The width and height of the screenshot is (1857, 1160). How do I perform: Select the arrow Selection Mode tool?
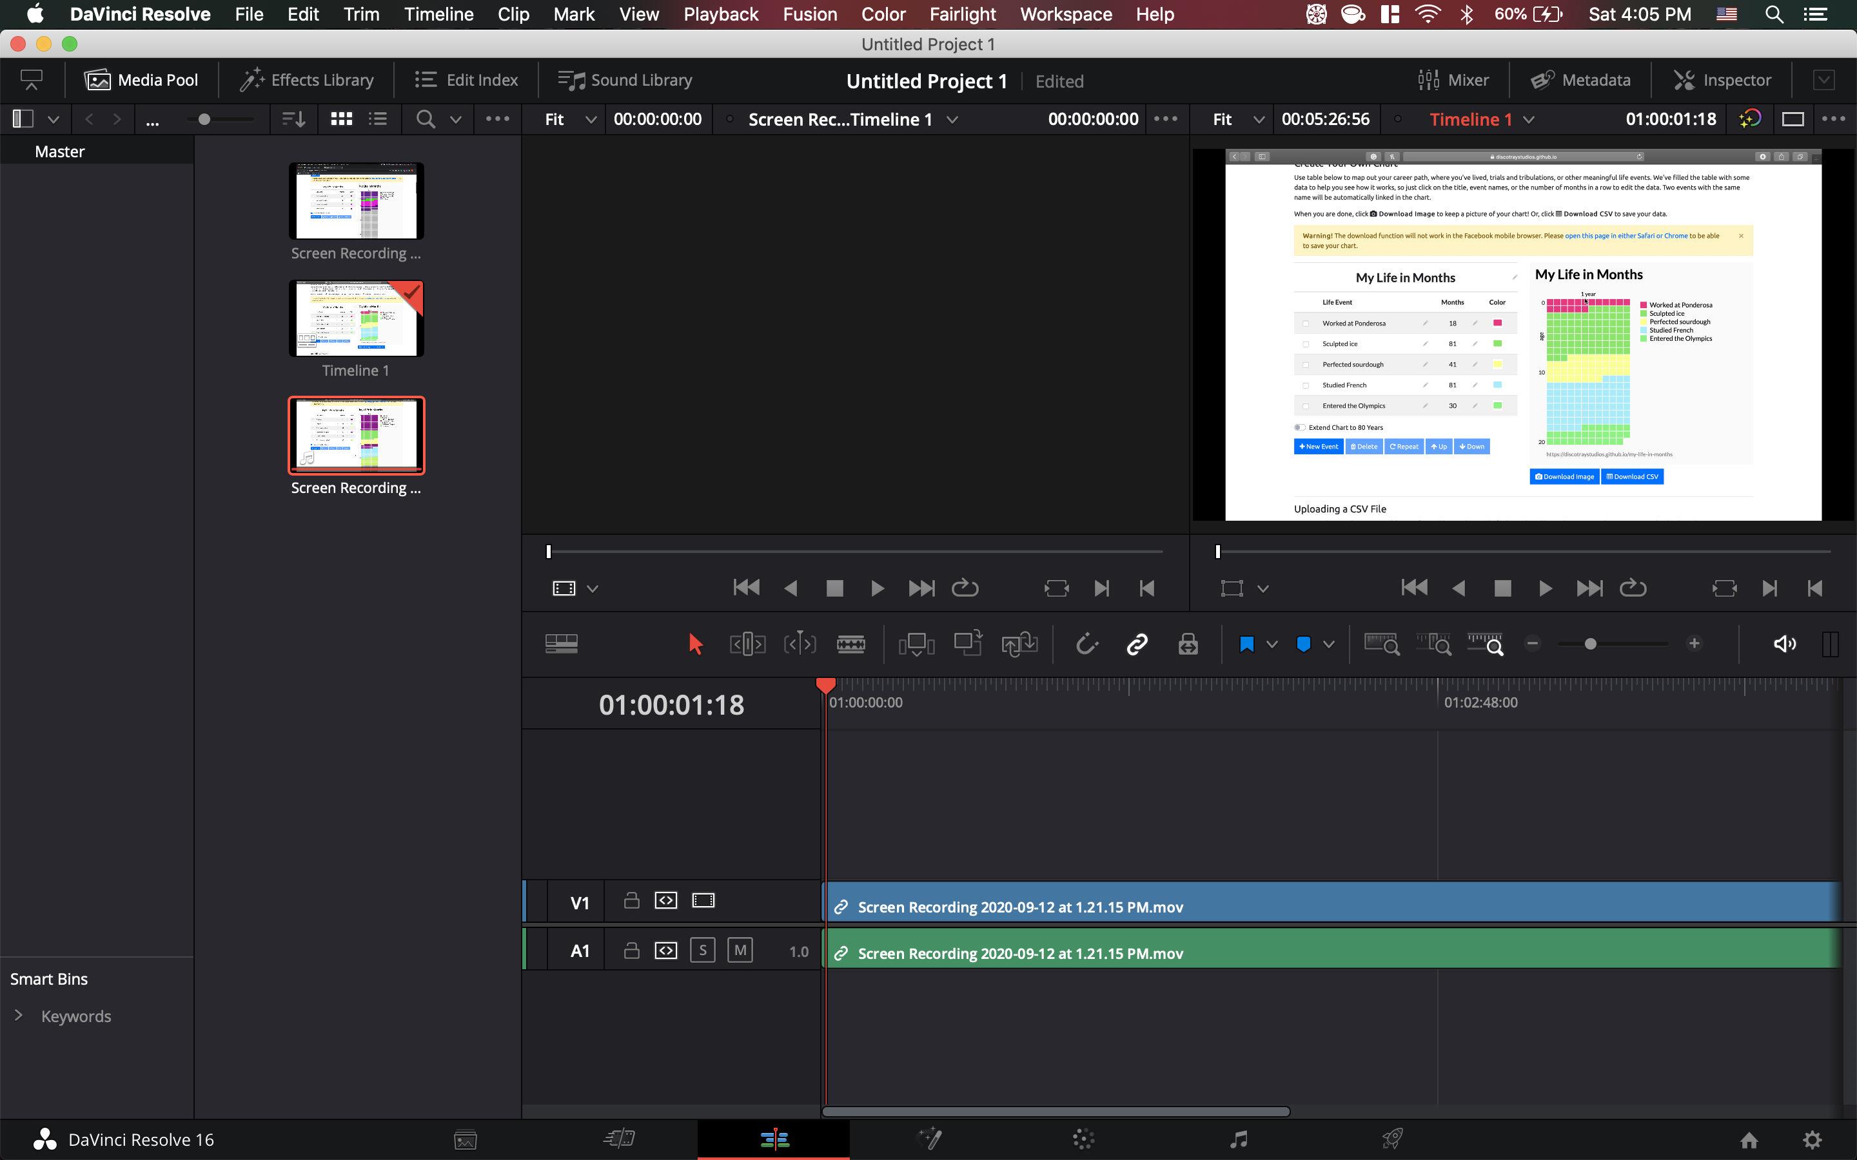point(695,644)
